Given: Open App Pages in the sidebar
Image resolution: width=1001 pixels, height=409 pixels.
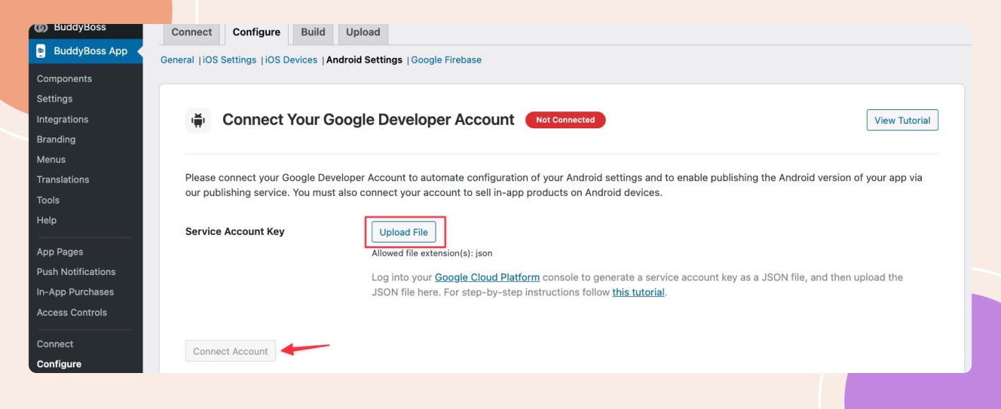Looking at the screenshot, I should pyautogui.click(x=60, y=252).
